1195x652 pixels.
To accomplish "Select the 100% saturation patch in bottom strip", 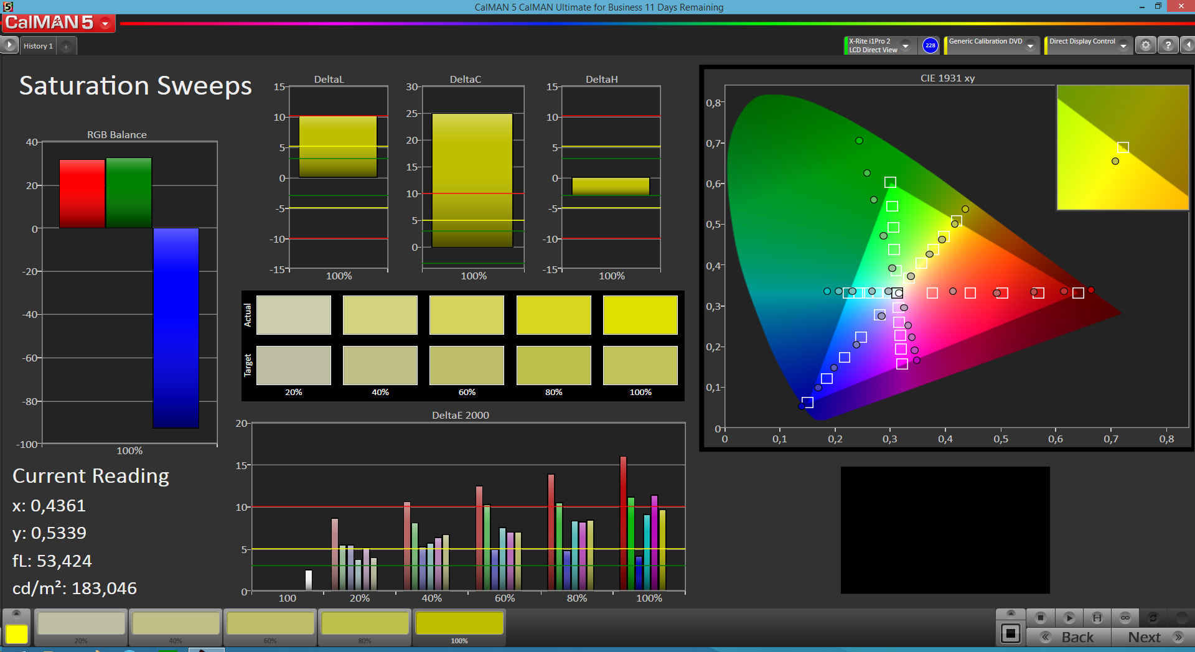I will [459, 627].
